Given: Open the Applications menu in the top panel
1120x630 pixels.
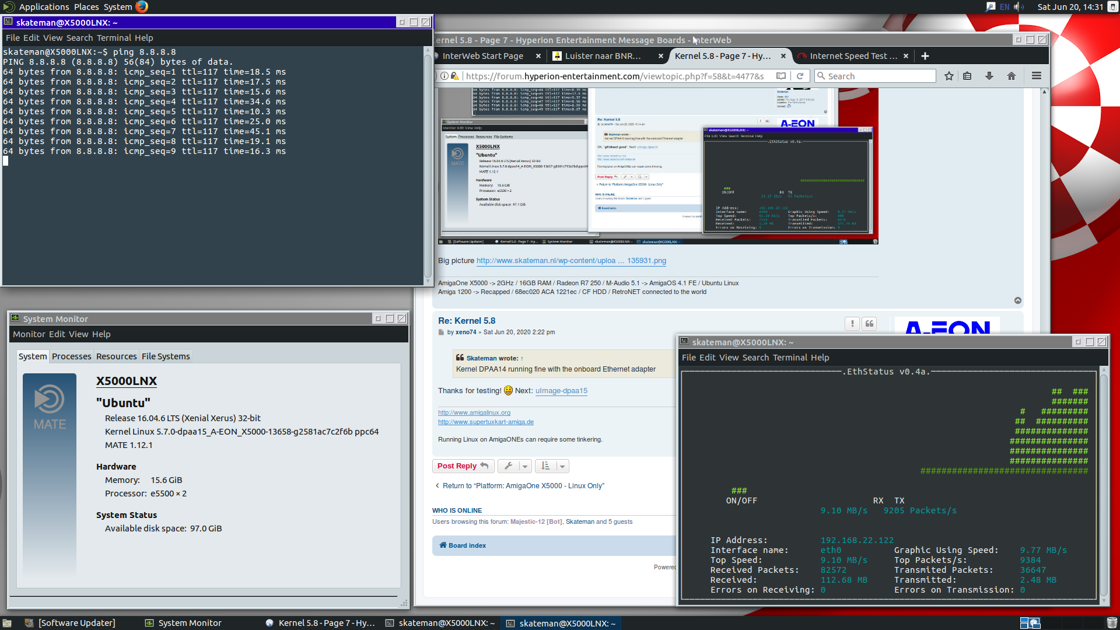Looking at the screenshot, I should click(x=44, y=7).
